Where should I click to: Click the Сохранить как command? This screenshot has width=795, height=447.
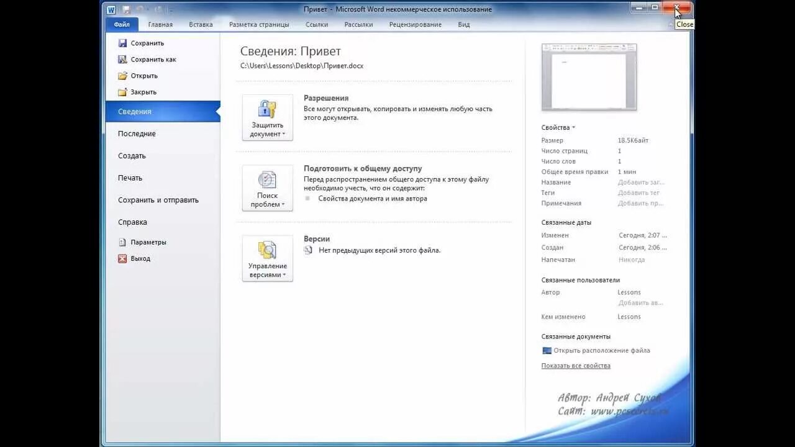coord(153,60)
